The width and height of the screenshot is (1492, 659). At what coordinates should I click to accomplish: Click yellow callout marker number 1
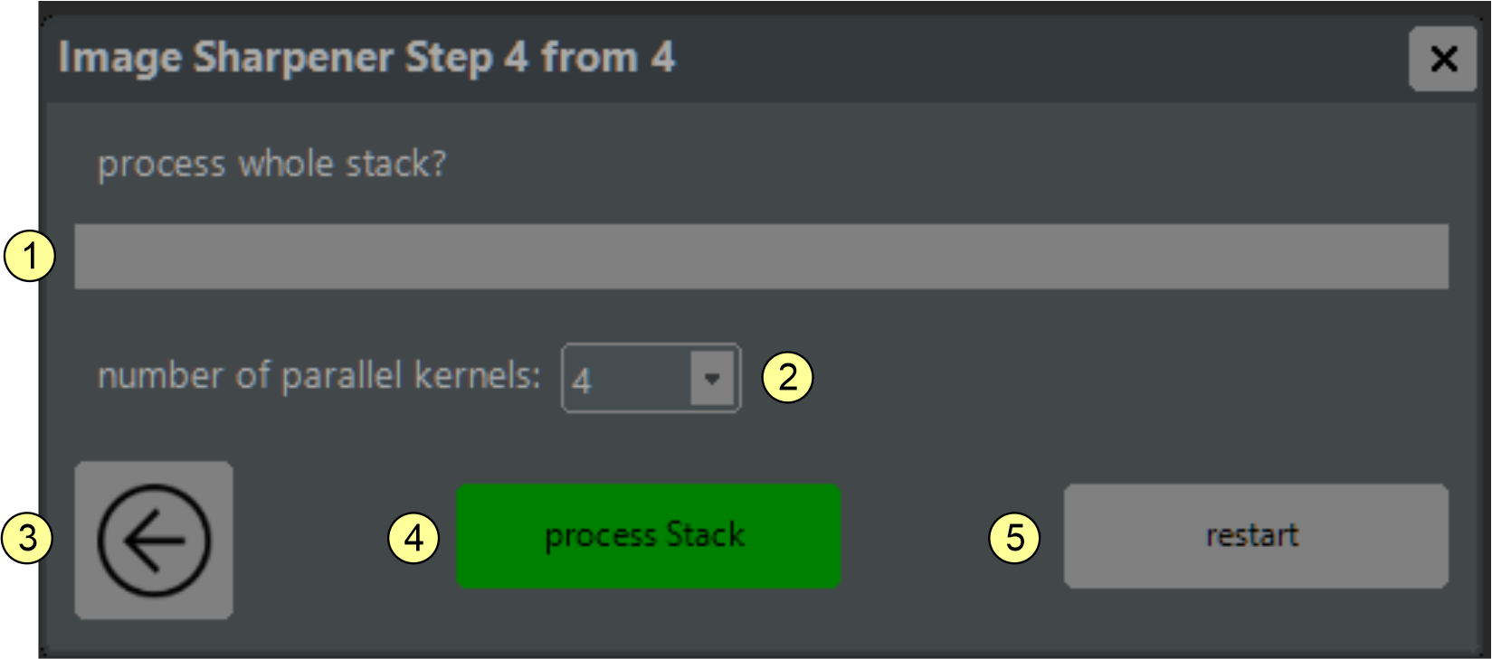(30, 257)
